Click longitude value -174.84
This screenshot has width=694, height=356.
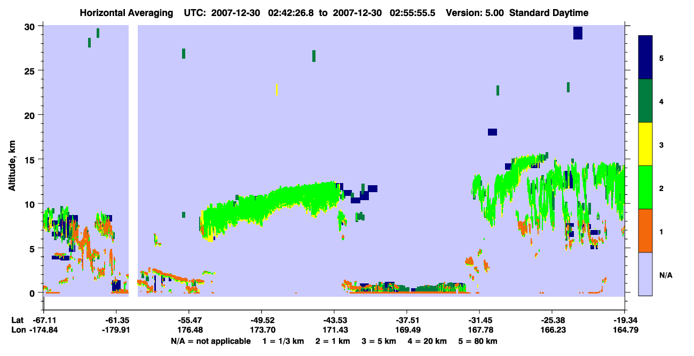pyautogui.click(x=43, y=330)
